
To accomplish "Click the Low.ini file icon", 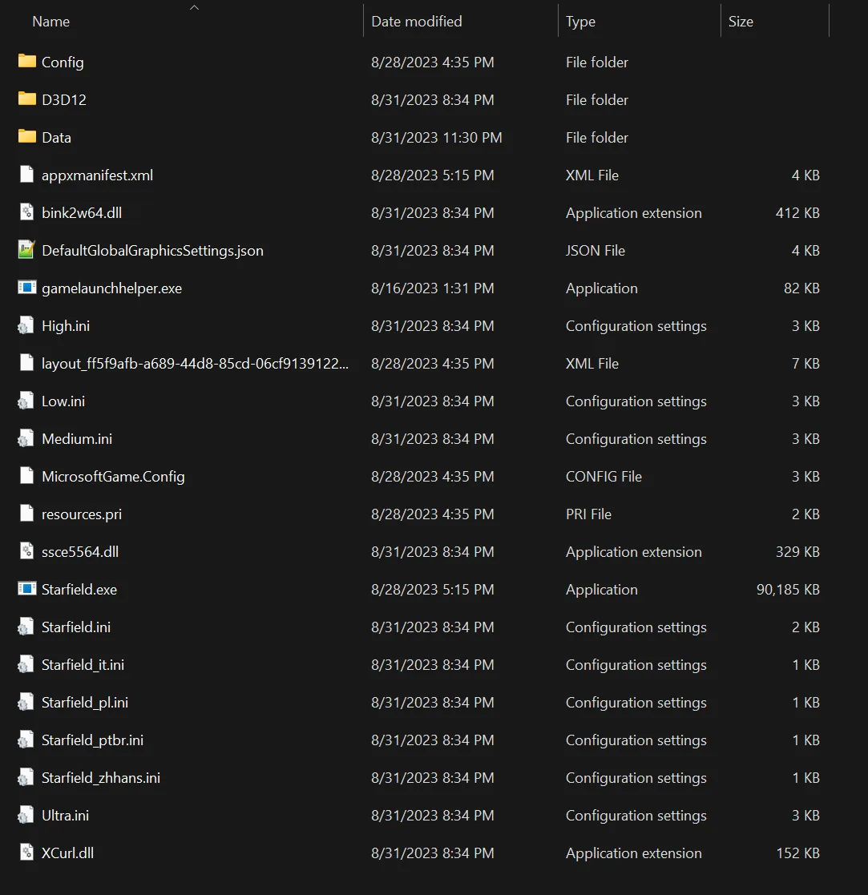I will click(x=26, y=401).
